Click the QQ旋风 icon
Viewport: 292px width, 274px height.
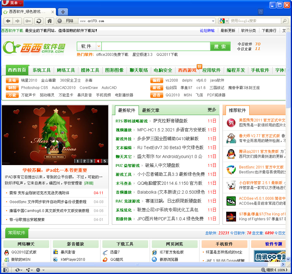(x=105, y=259)
